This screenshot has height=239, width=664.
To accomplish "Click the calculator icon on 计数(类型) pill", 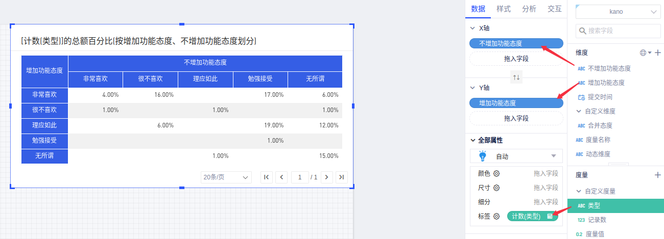I will pos(550,217).
